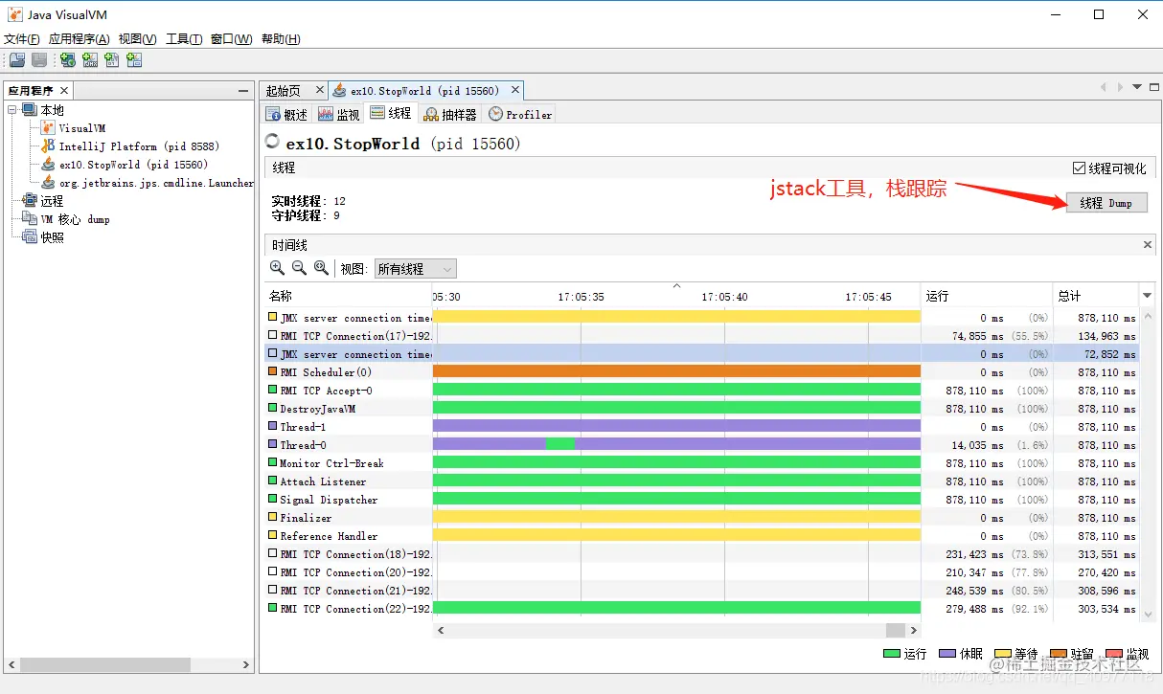The image size is (1163, 694).
Task: Select the Finalizer thread
Action: click(x=701, y=518)
